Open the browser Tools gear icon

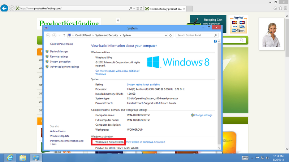[x=285, y=8]
